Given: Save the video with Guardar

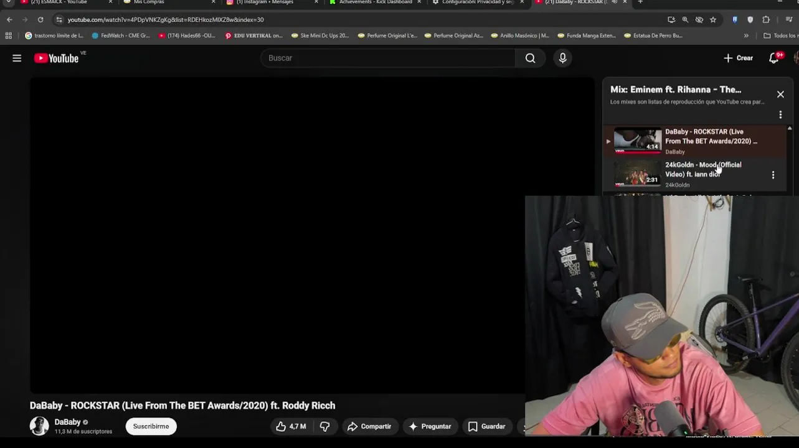Looking at the screenshot, I should point(486,426).
